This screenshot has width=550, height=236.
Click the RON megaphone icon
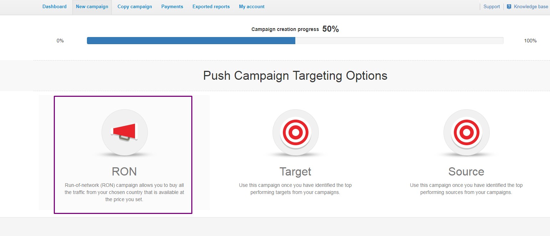pos(124,132)
